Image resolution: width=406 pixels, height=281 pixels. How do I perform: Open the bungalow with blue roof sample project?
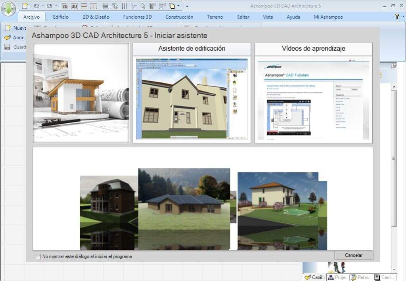point(184,209)
